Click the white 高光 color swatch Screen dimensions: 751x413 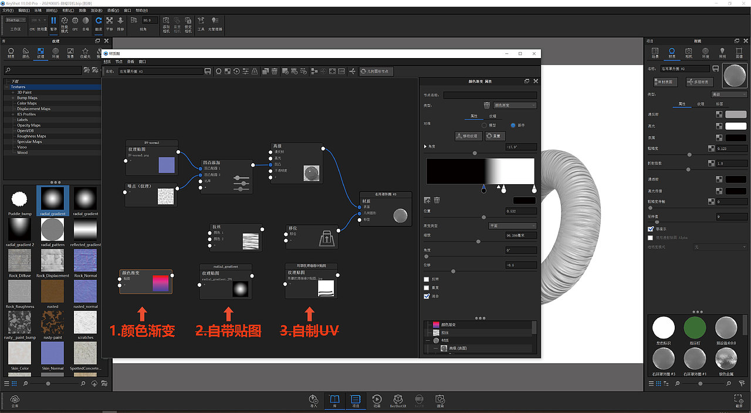tap(736, 126)
